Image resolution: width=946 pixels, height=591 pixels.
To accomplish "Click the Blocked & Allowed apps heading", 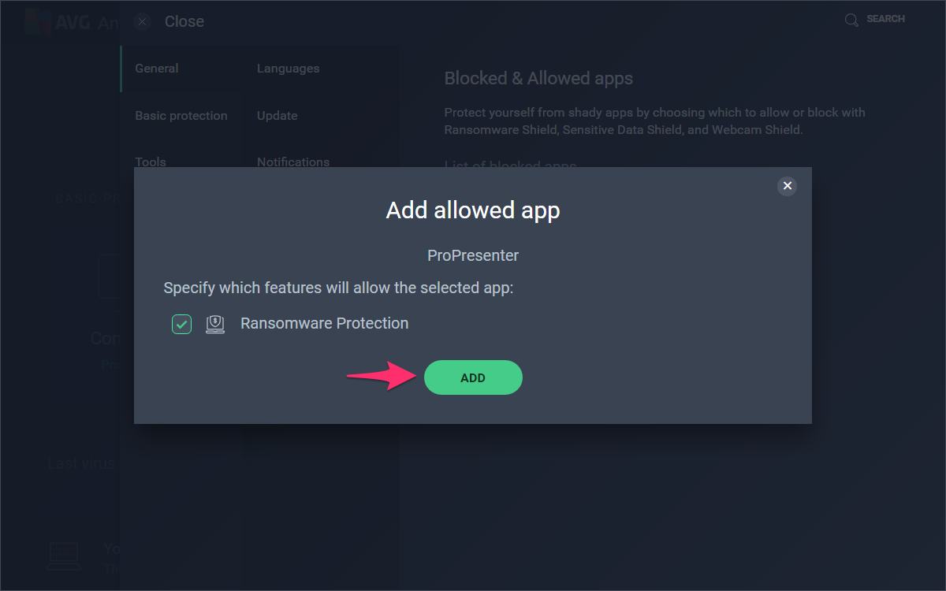I will click(x=538, y=78).
